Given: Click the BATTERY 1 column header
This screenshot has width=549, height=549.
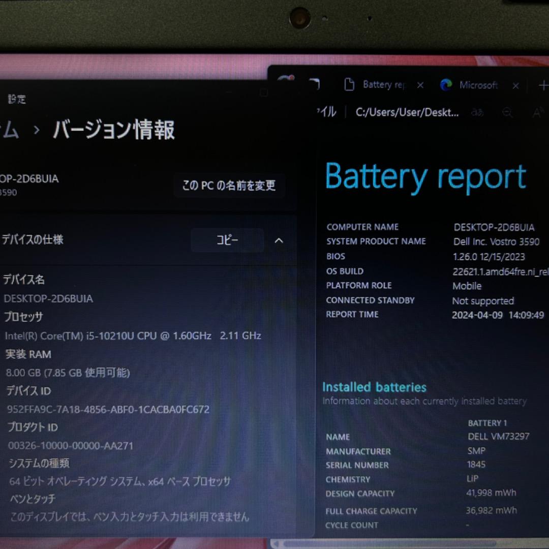Looking at the screenshot, I should [487, 423].
